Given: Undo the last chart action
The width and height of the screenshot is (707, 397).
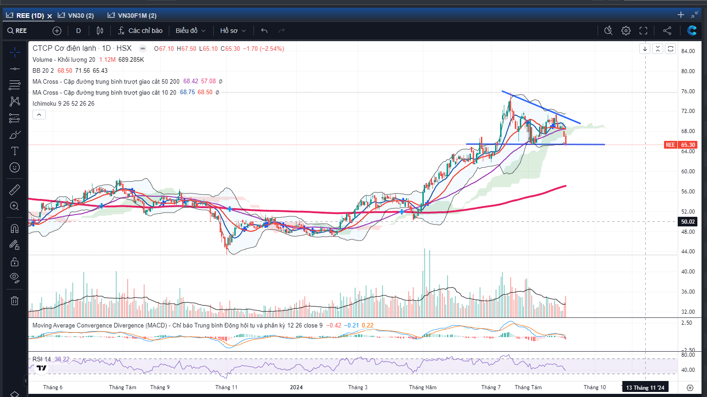Looking at the screenshot, I should pos(264,31).
